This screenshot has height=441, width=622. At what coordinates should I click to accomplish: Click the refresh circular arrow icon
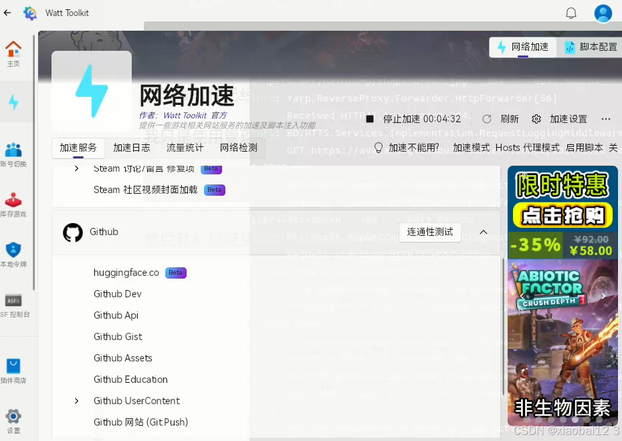click(x=487, y=119)
